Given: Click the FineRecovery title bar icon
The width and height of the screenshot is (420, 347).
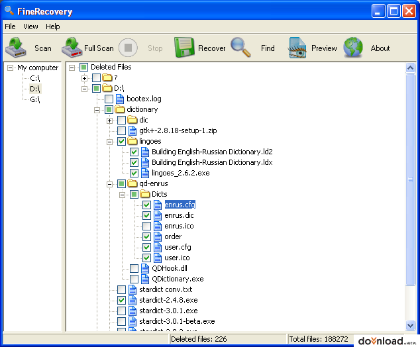Looking at the screenshot, I should [9, 11].
